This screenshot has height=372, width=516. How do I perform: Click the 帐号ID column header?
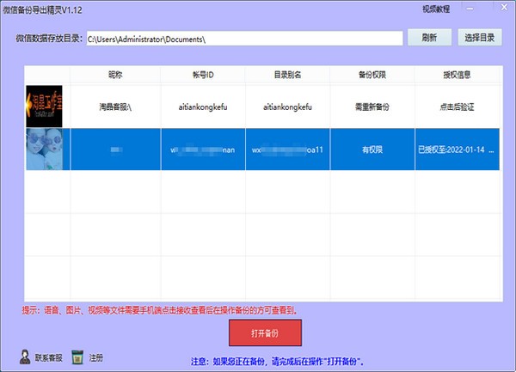click(x=202, y=75)
